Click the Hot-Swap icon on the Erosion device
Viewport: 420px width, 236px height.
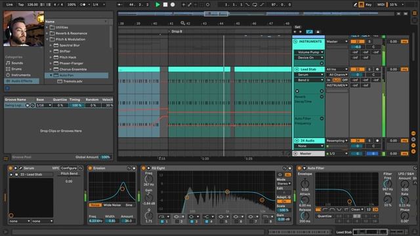pos(129,168)
